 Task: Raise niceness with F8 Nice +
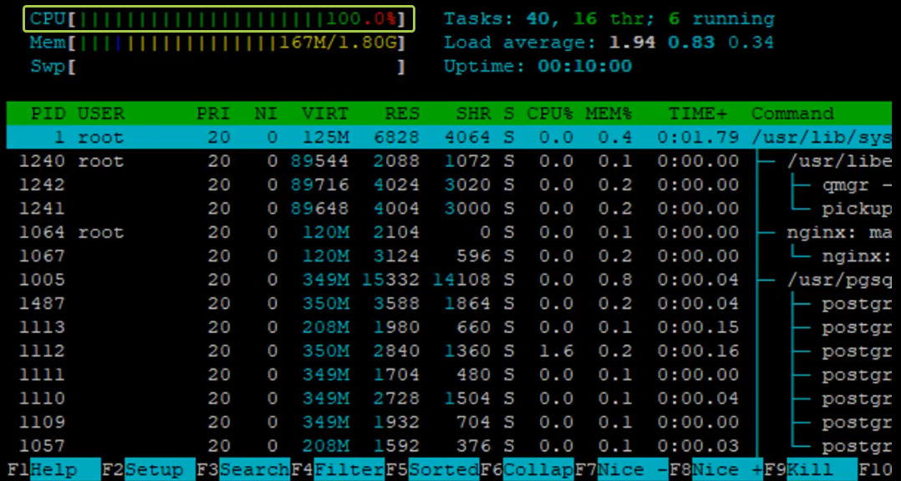tap(716, 470)
